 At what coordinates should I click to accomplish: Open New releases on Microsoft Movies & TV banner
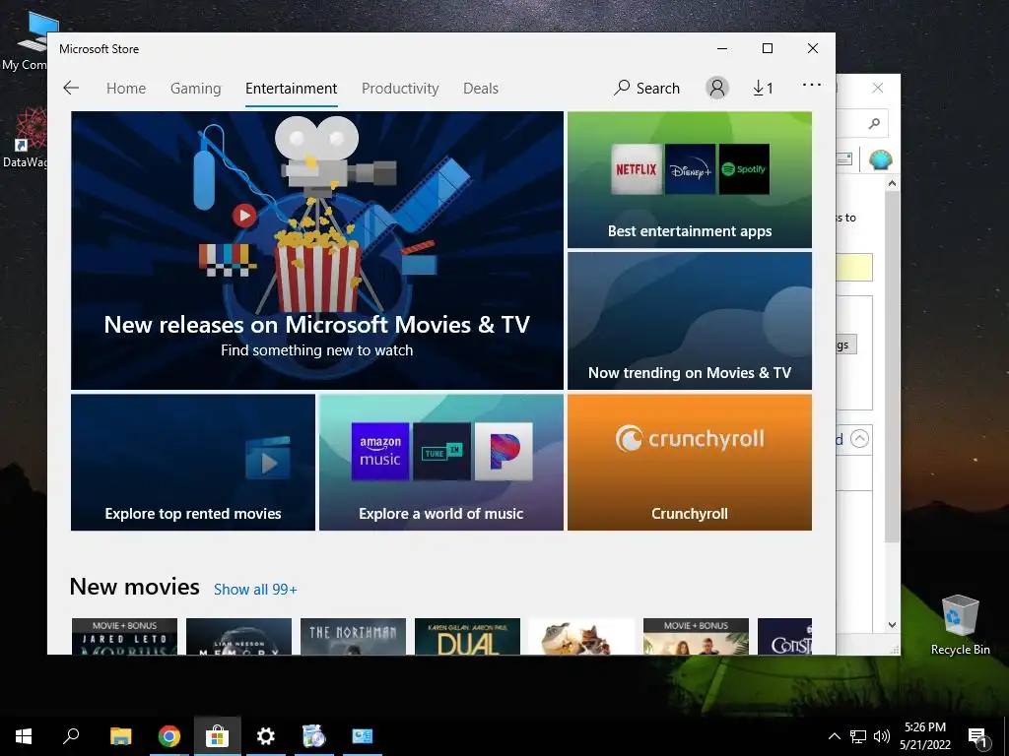(x=316, y=250)
